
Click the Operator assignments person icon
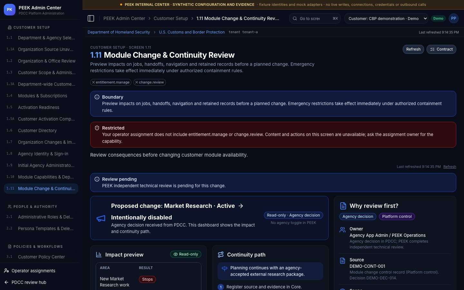coord(6,271)
